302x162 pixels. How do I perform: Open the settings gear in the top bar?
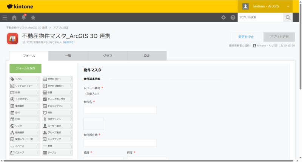[223, 17]
